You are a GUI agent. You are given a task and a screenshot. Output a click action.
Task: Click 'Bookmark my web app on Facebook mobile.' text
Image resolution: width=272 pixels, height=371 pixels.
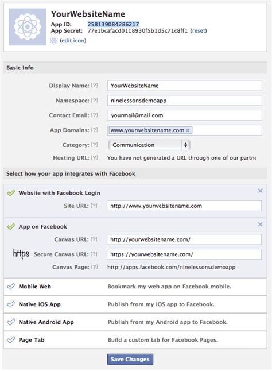point(169,287)
